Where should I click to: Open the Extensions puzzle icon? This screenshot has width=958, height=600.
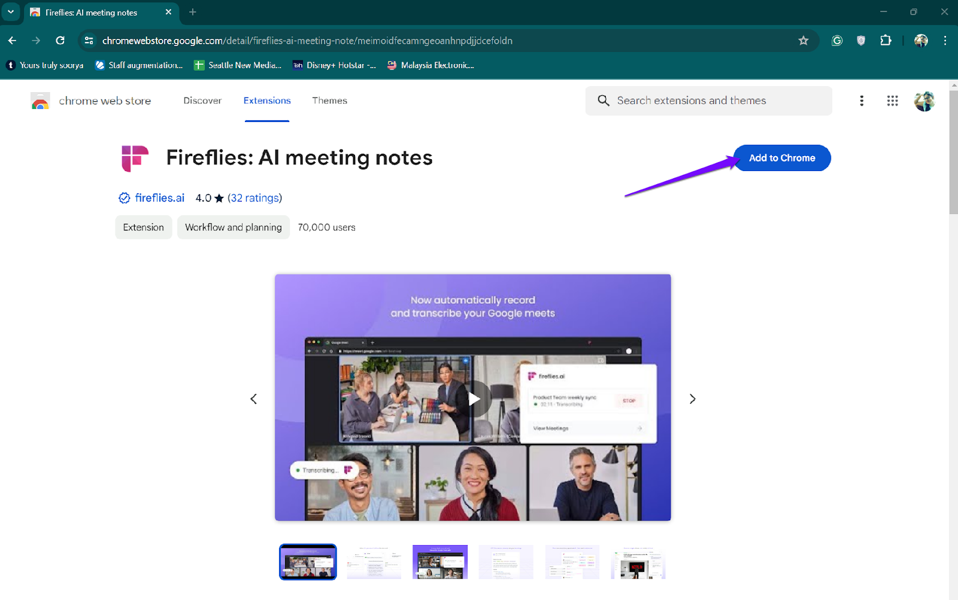pyautogui.click(x=886, y=41)
